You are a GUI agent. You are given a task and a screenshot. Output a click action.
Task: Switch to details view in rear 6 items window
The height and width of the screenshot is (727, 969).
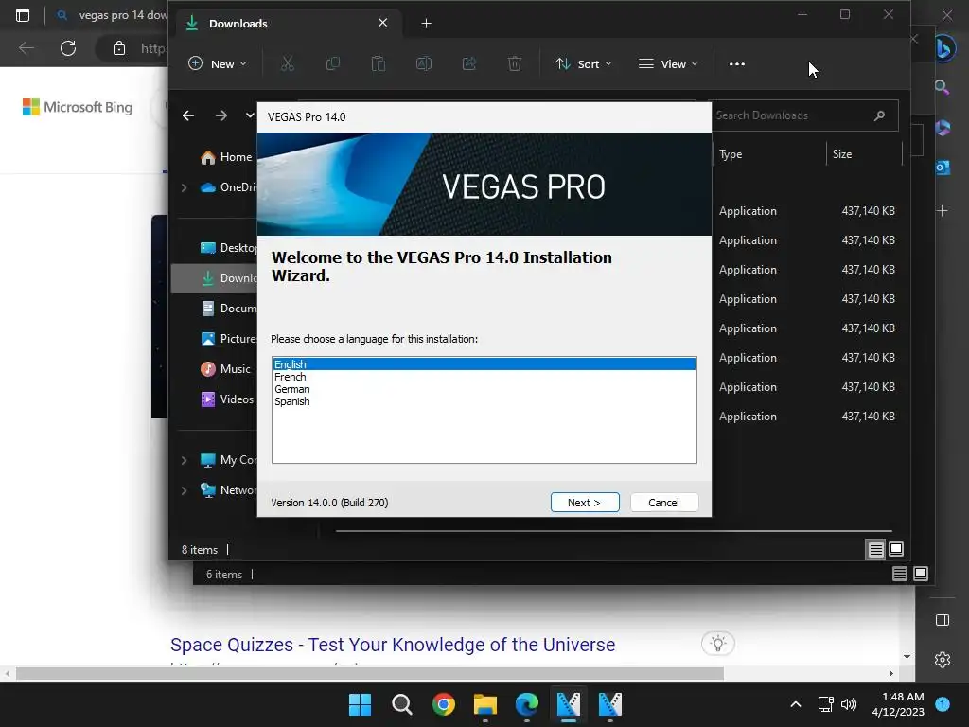[x=900, y=574]
